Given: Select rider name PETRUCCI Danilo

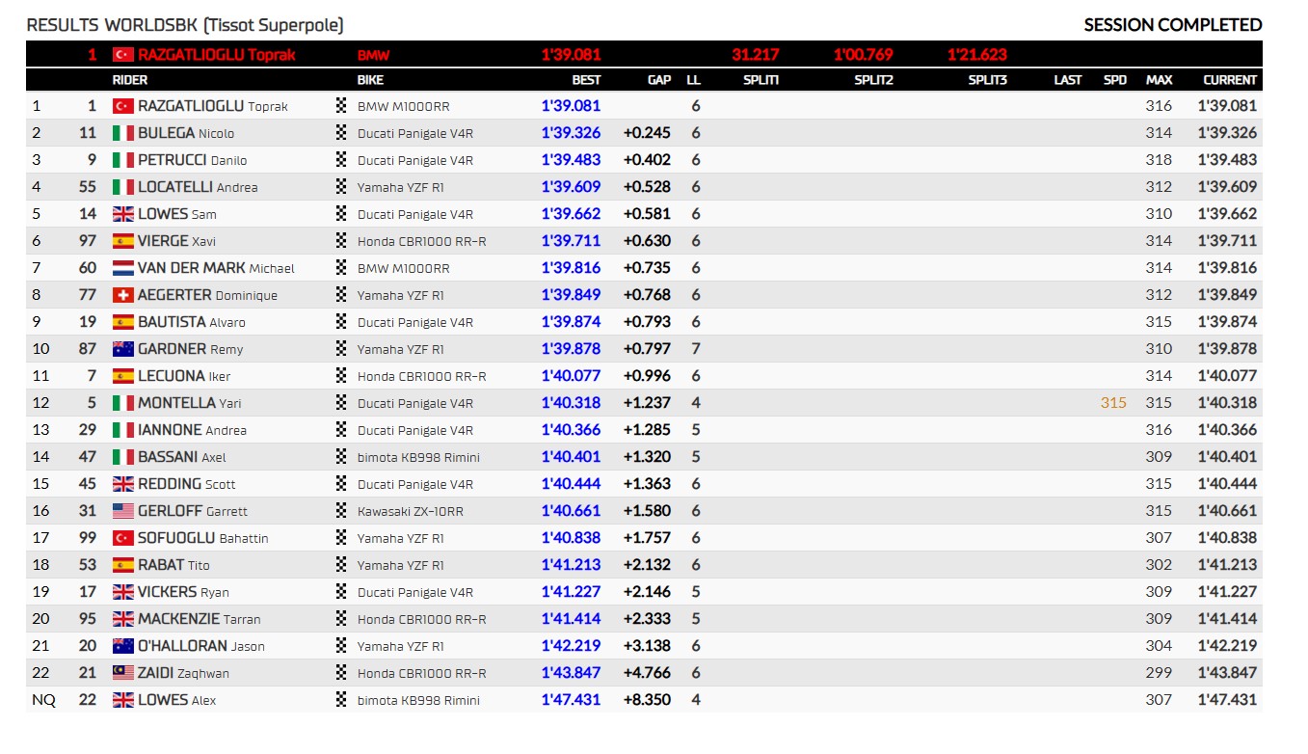Looking at the screenshot, I should pos(193,160).
